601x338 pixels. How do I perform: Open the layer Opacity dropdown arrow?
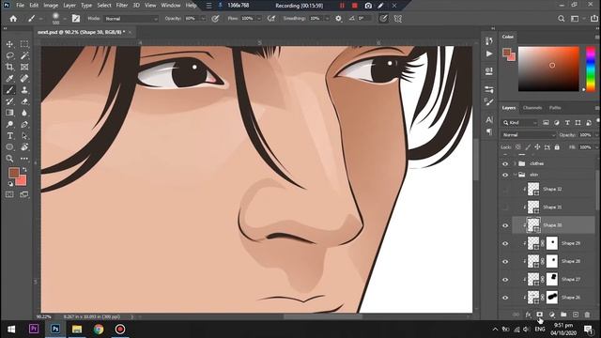596,135
